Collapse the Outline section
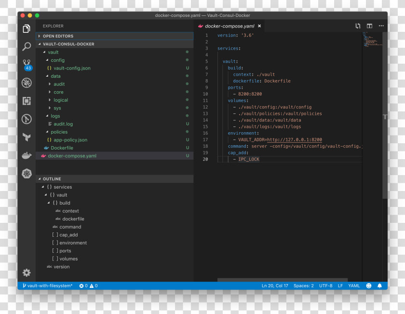 point(114,179)
